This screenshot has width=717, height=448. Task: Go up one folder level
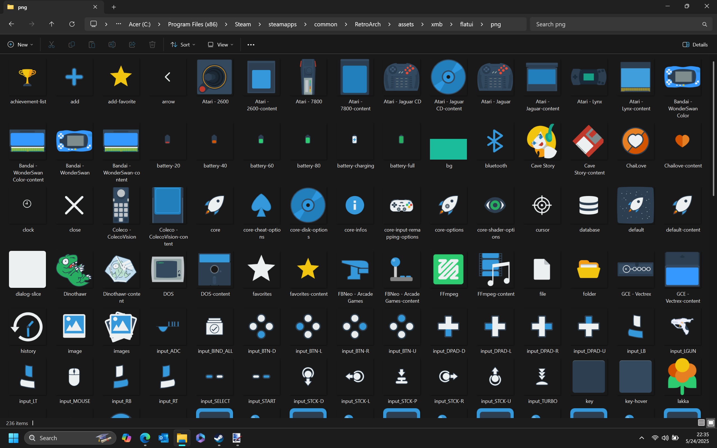pos(52,24)
